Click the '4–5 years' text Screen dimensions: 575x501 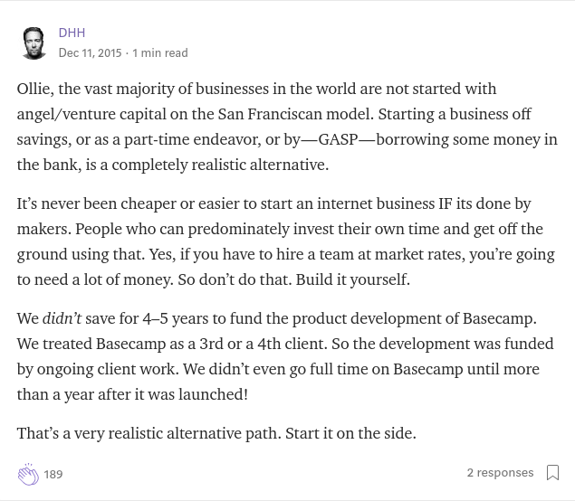[x=176, y=318]
